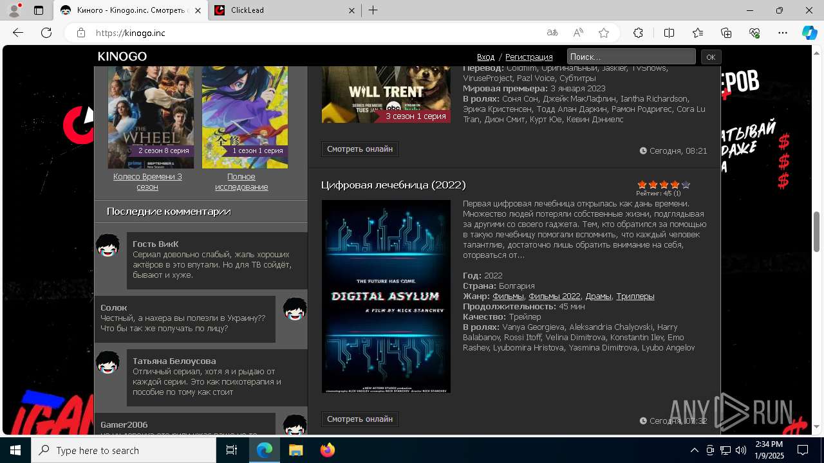Open Digital Asylum poster
The width and height of the screenshot is (824, 463).
coord(386,296)
